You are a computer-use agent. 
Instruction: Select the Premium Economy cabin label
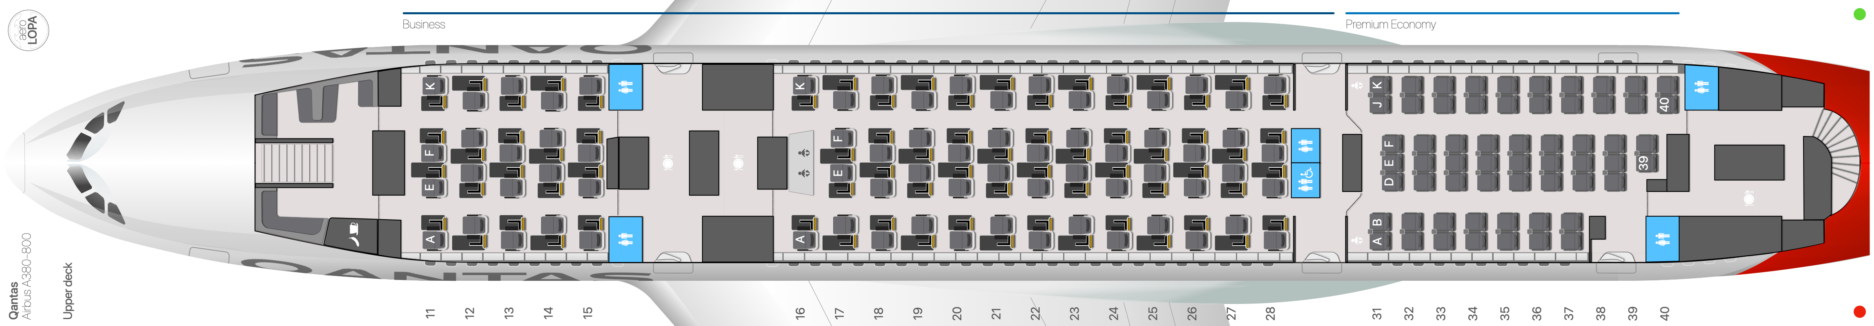tap(1390, 24)
